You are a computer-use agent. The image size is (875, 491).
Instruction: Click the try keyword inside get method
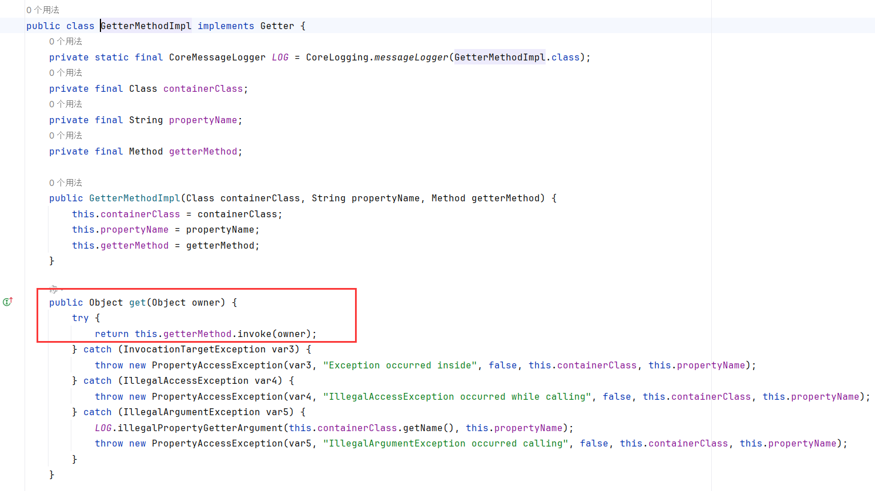(80, 318)
